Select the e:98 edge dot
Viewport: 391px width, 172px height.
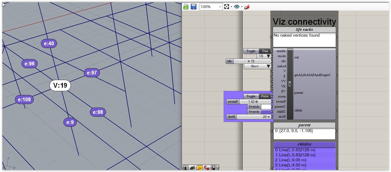pyautogui.click(x=98, y=112)
